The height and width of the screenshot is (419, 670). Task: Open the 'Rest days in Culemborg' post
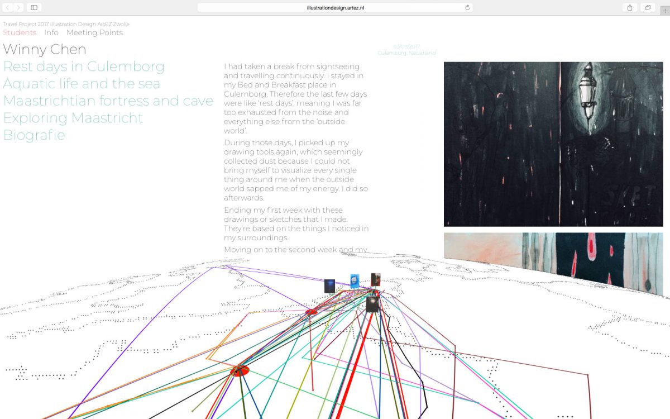pyautogui.click(x=84, y=66)
